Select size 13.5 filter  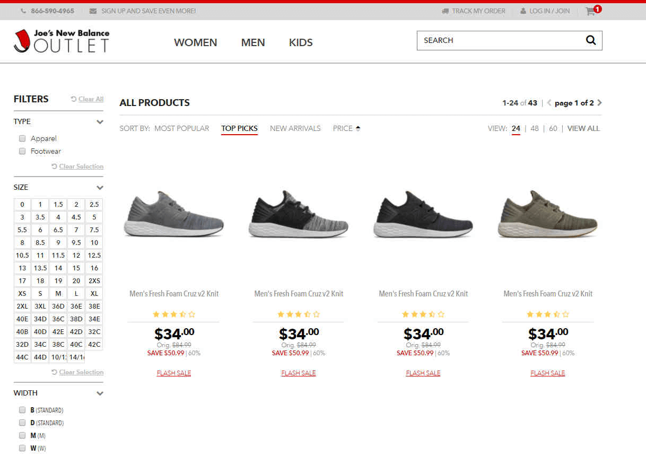point(40,268)
